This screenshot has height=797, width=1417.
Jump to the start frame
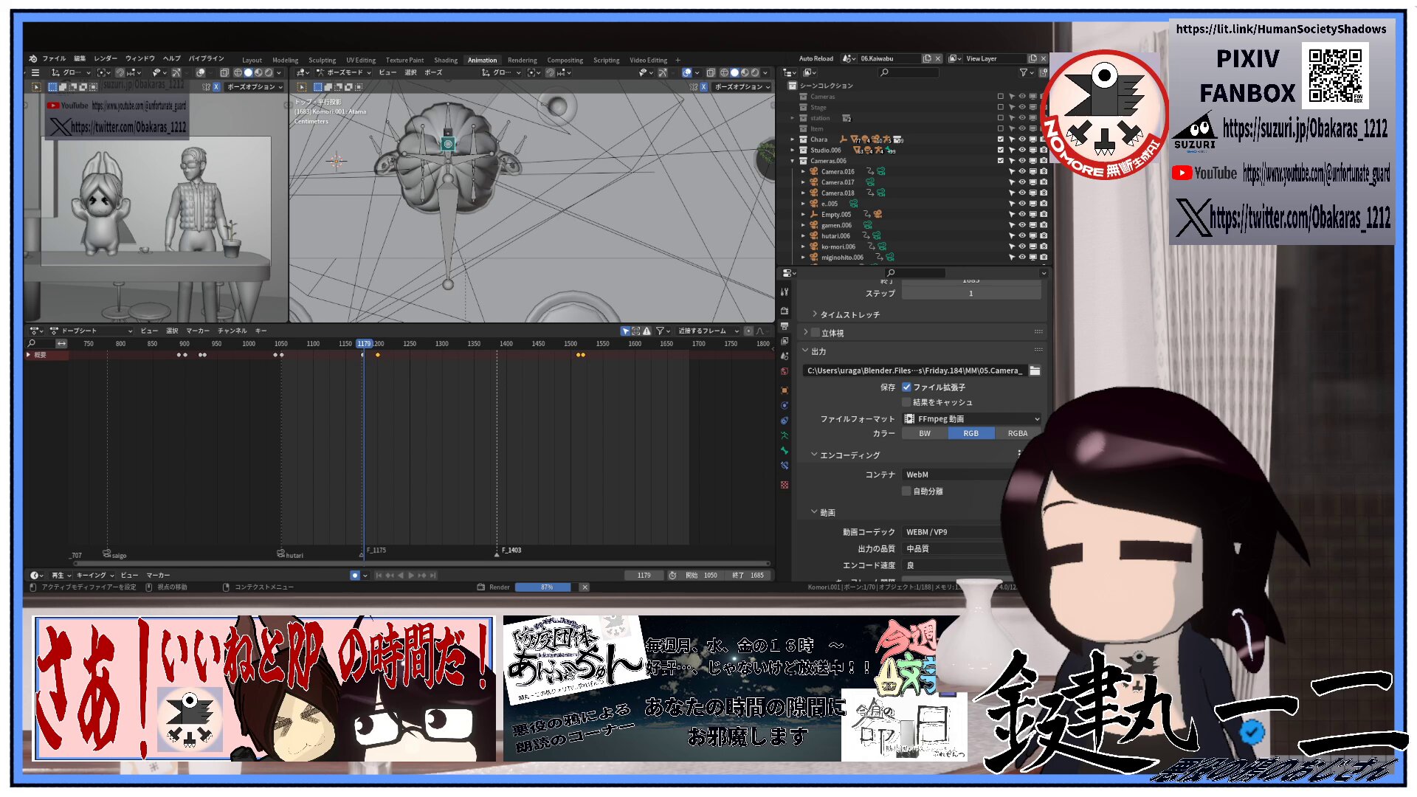point(379,575)
